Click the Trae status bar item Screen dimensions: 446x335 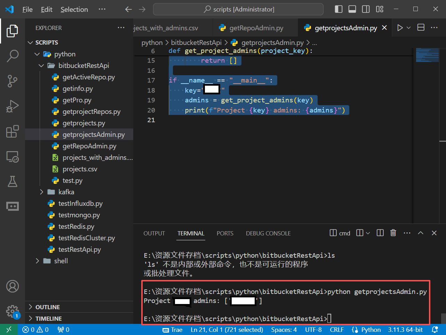pos(173,329)
